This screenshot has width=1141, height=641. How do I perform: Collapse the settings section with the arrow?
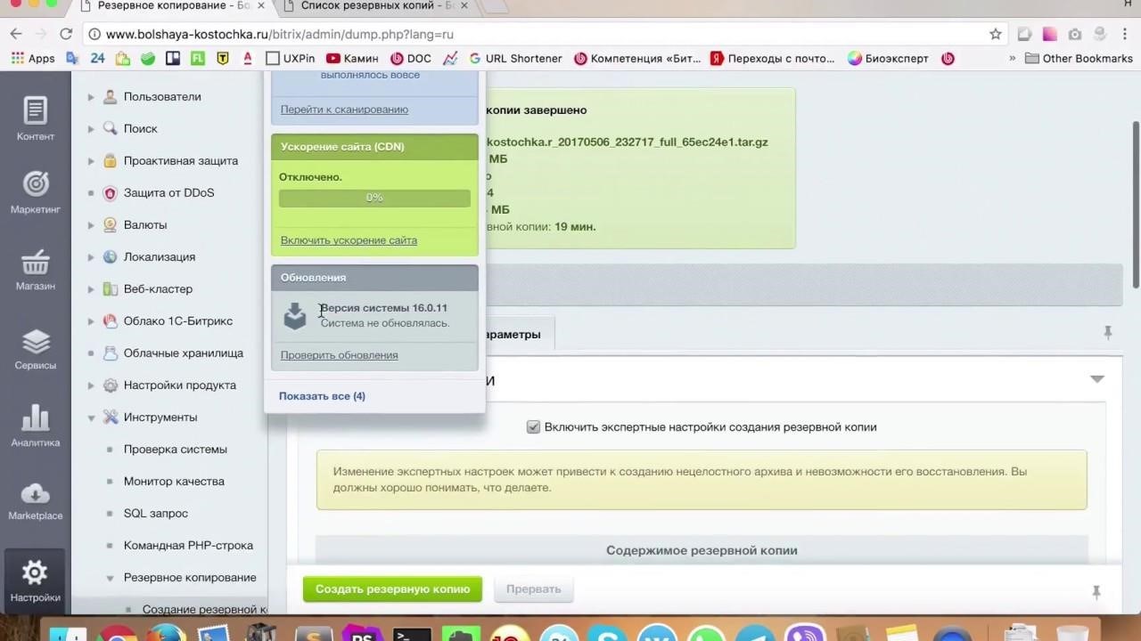click(1097, 379)
